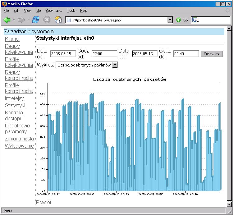Click the Statystyki interfejsu eth0 heading
This screenshot has width=233, height=215.
pos(65,38)
